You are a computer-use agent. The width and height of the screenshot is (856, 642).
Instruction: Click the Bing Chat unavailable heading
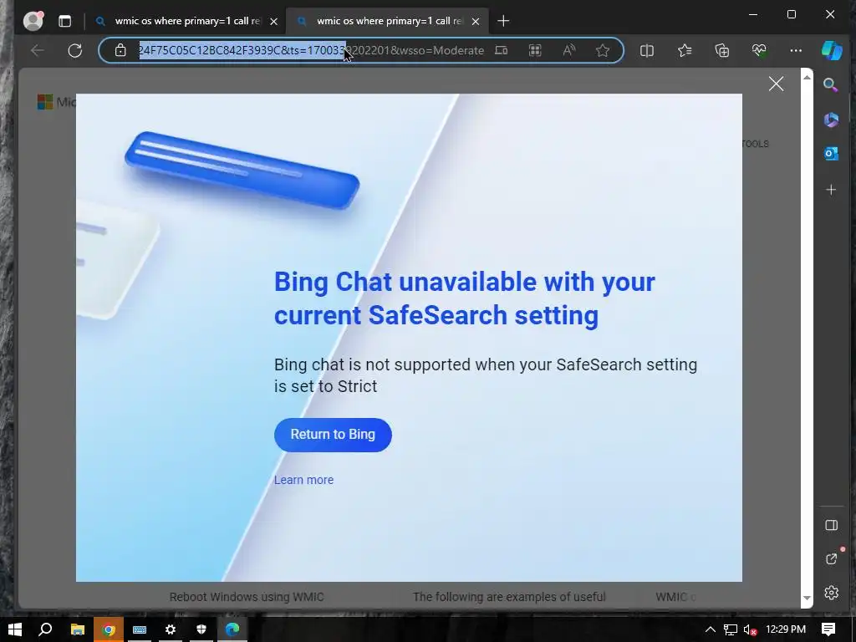(464, 298)
